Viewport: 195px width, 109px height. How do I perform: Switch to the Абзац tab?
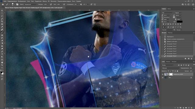169,9
